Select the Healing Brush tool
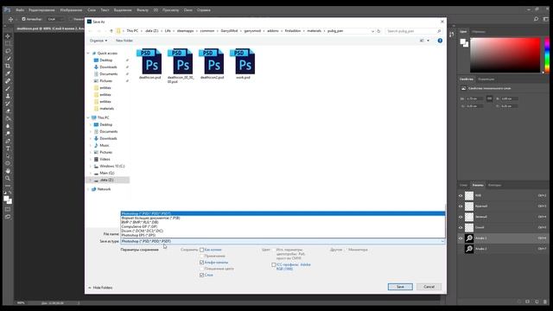Image resolution: width=553 pixels, height=311 pixels. [x=8, y=80]
